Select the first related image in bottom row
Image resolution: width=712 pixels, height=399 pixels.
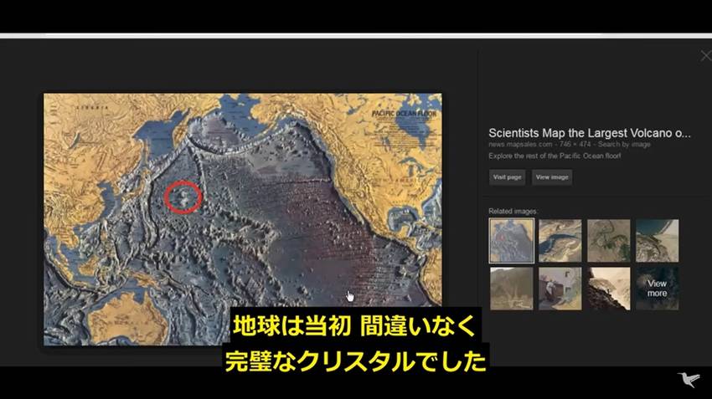(x=512, y=289)
